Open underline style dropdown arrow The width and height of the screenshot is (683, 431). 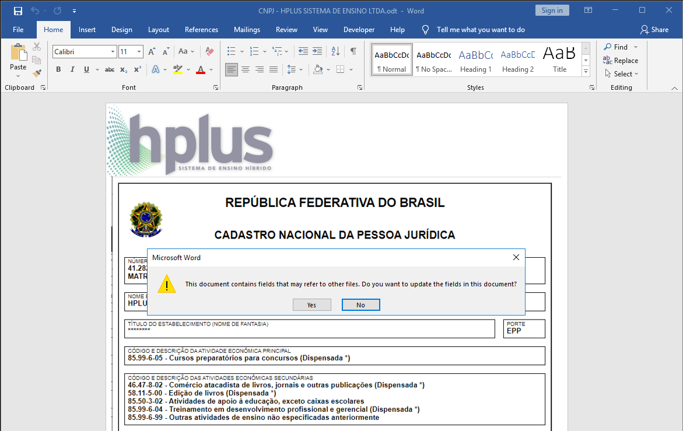pos(97,69)
